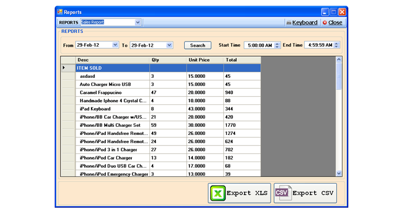403x214 pixels.
Task: Click the Reports window title icon
Action: click(60, 12)
